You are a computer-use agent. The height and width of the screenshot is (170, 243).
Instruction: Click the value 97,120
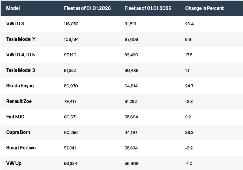coord(70,55)
